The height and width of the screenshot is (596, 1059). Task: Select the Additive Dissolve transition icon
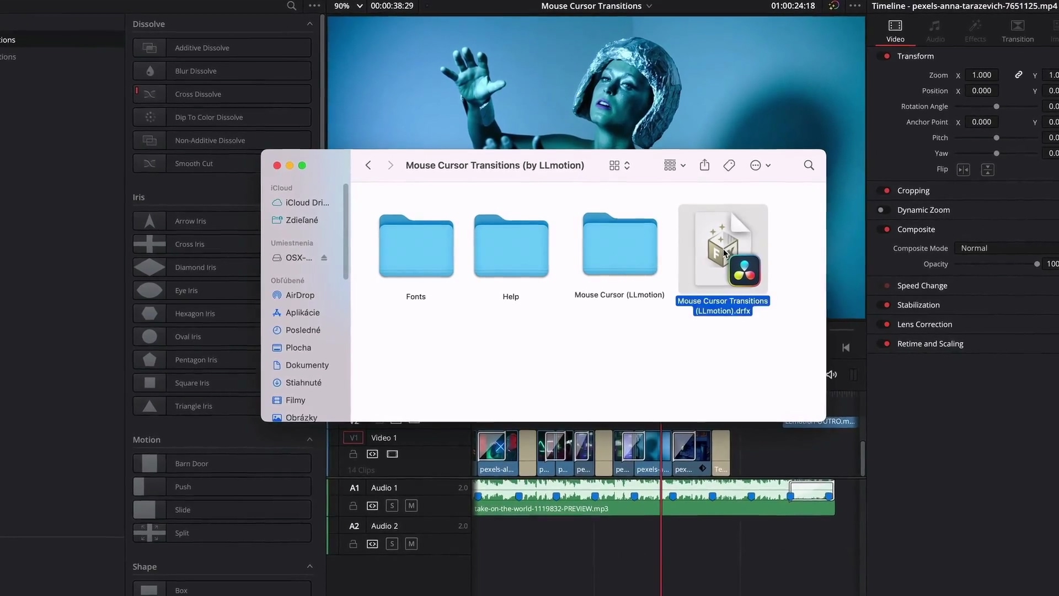pos(149,48)
